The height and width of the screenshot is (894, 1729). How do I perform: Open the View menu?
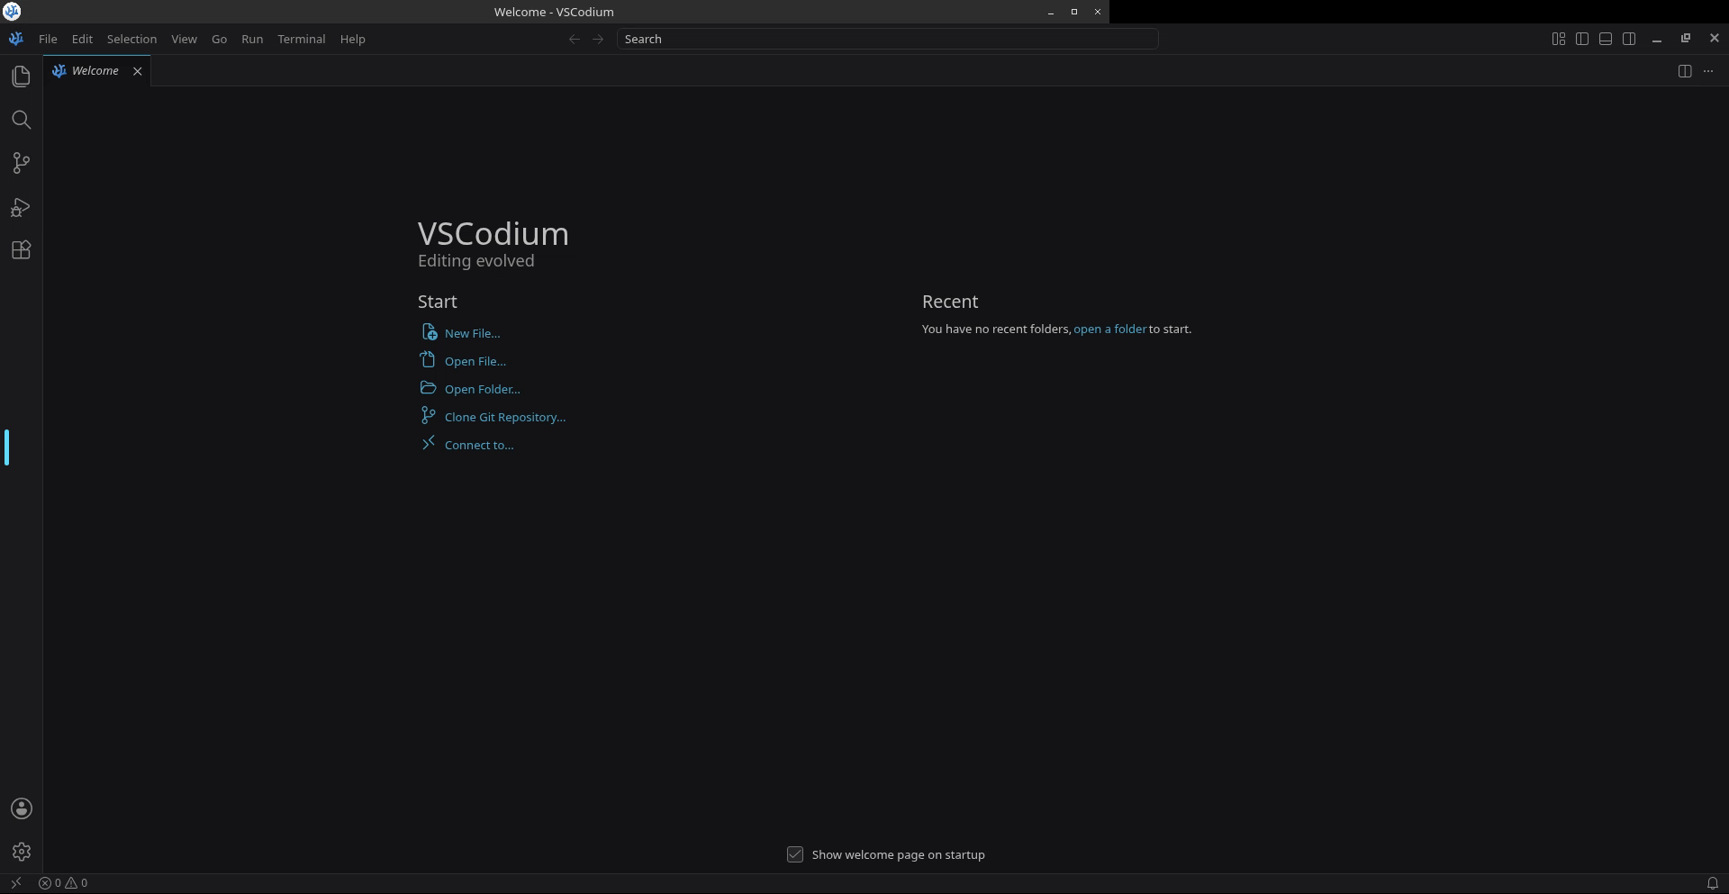(x=184, y=39)
